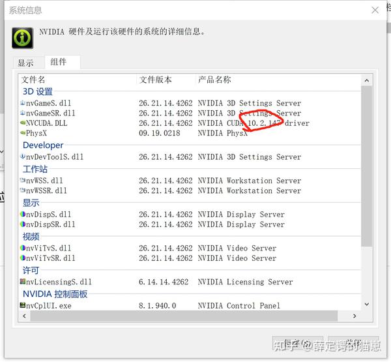This screenshot has height=362, width=391.
Task: Click nvWSS.dll NVIDIA Workstation Server name
Action: click(x=250, y=181)
